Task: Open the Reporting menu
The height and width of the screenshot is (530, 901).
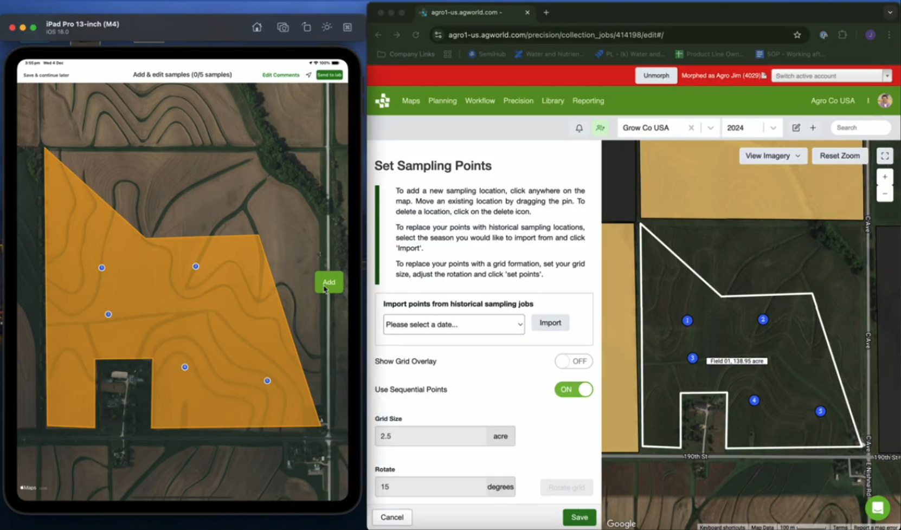Action: 588,101
